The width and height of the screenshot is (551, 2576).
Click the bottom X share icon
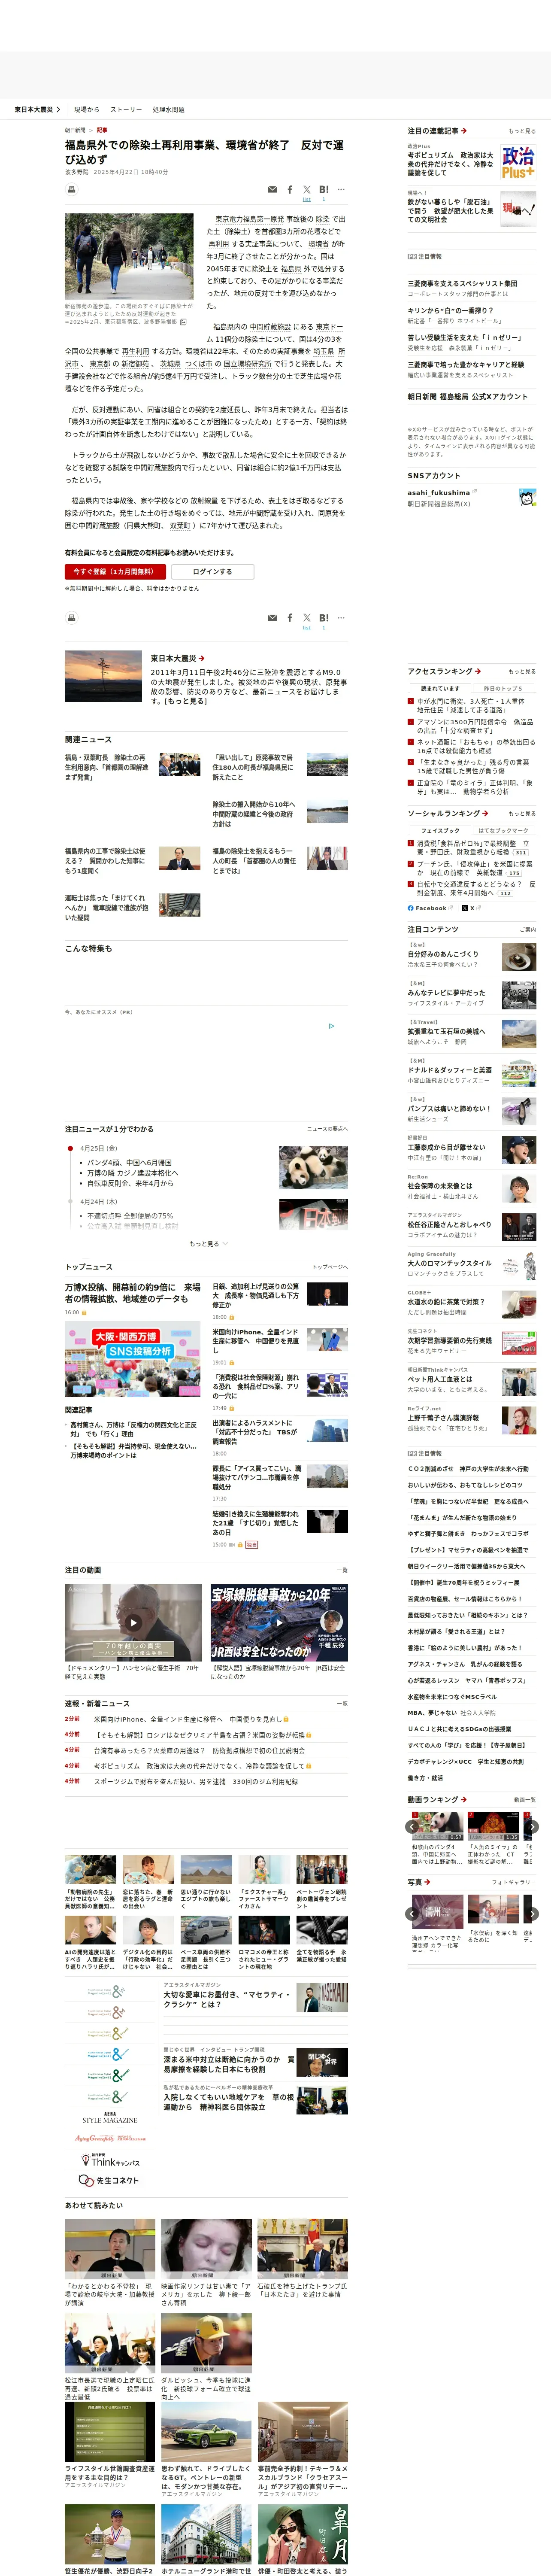tap(307, 618)
